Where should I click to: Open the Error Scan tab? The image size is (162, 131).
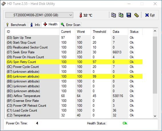[71, 25]
